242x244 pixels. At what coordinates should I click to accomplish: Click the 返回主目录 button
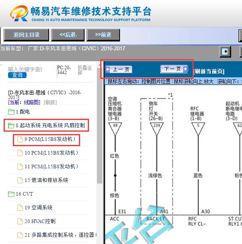26,35
